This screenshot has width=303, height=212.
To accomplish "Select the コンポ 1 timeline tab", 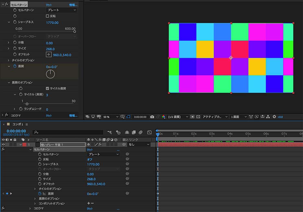I will (x=18, y=124).
